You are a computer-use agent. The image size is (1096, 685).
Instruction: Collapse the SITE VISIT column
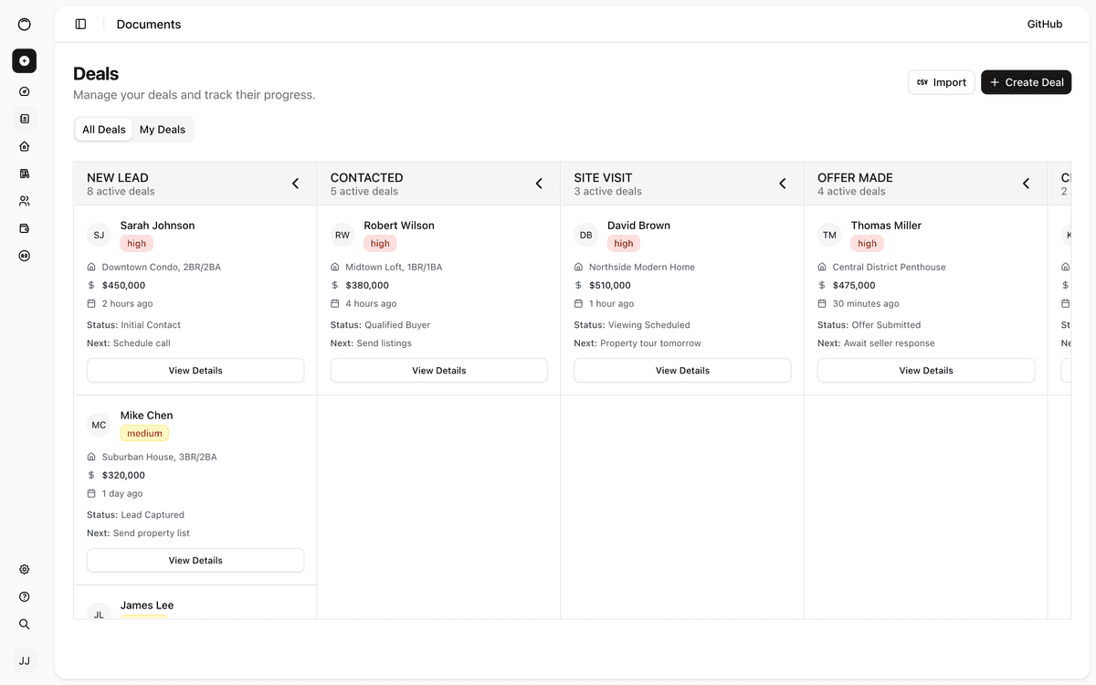click(x=782, y=184)
